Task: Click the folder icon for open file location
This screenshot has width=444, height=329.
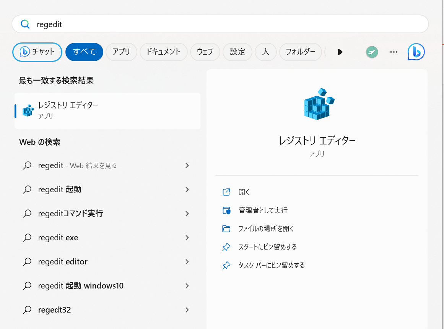Action: 226,229
